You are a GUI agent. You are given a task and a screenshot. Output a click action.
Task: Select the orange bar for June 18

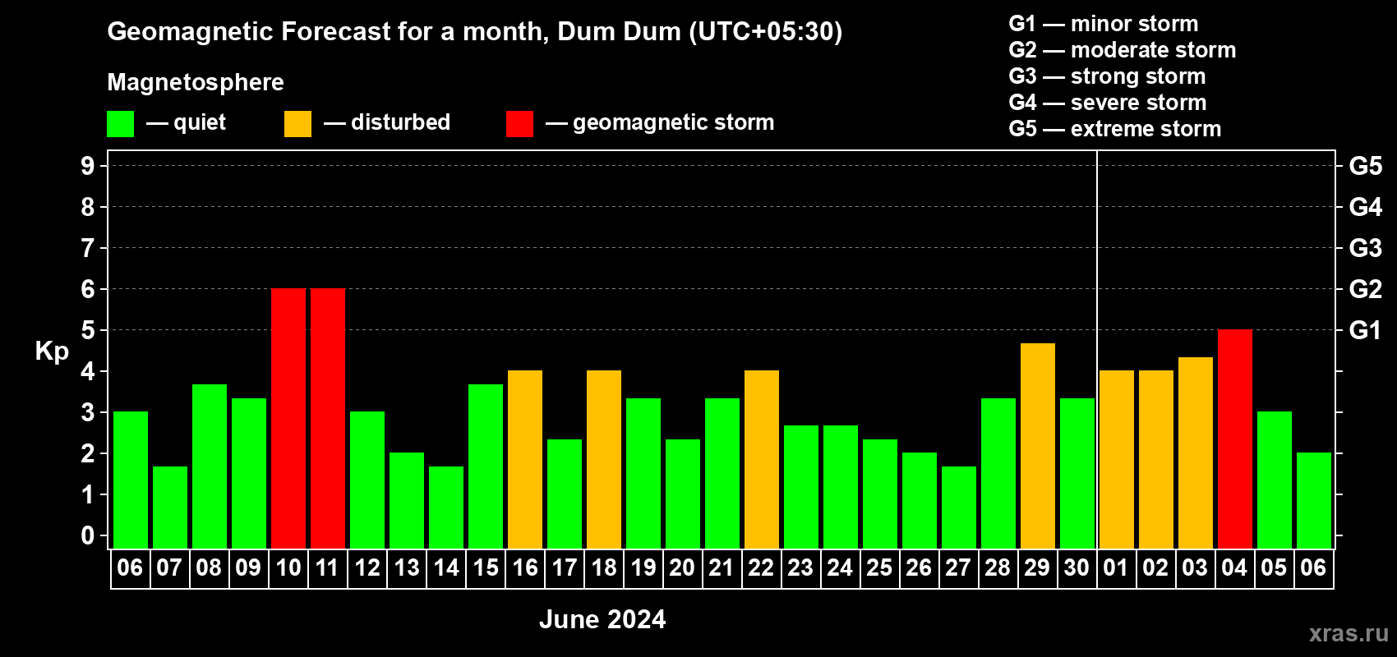[604, 460]
